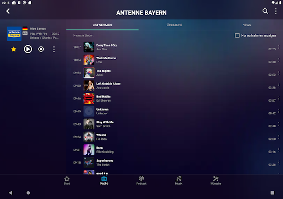Screen dimensions: 283x199
Task: Tap the Antenne Bayern station logo
Action: click(14, 34)
